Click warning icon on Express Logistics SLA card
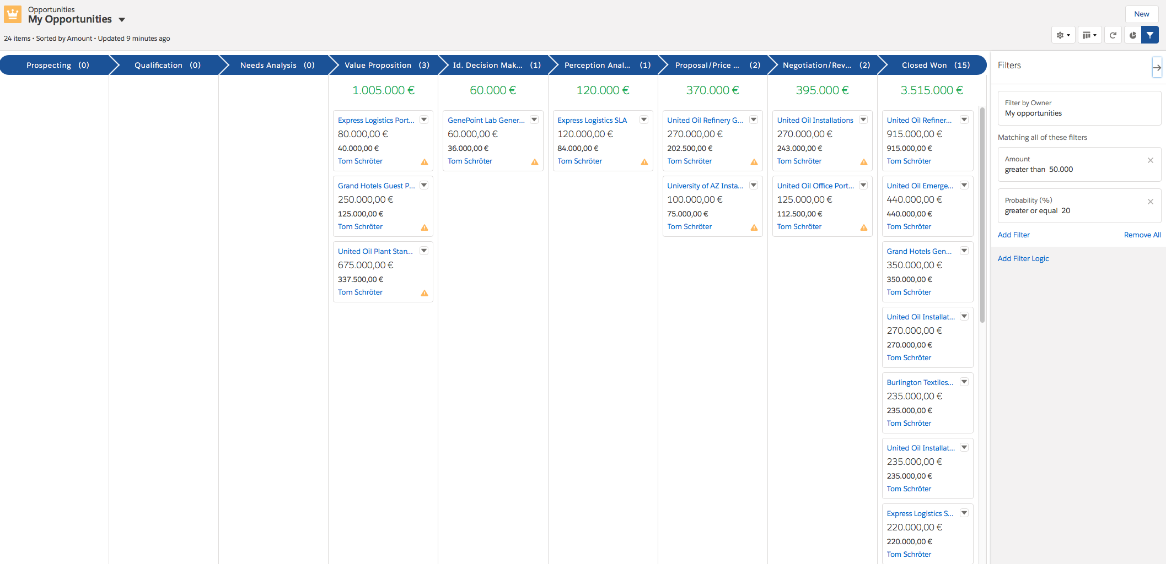 pyautogui.click(x=644, y=162)
